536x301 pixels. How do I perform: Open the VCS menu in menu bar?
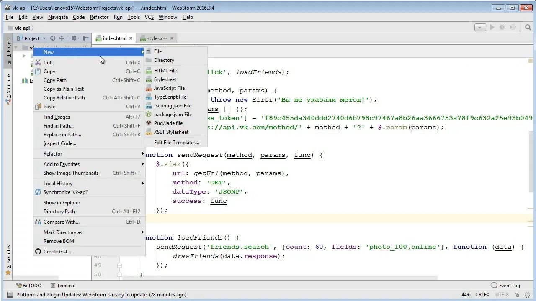tap(149, 17)
